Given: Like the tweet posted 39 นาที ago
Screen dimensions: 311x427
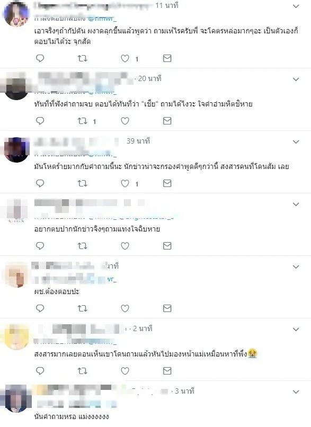Looking at the screenshot, I should pyautogui.click(x=125, y=183).
